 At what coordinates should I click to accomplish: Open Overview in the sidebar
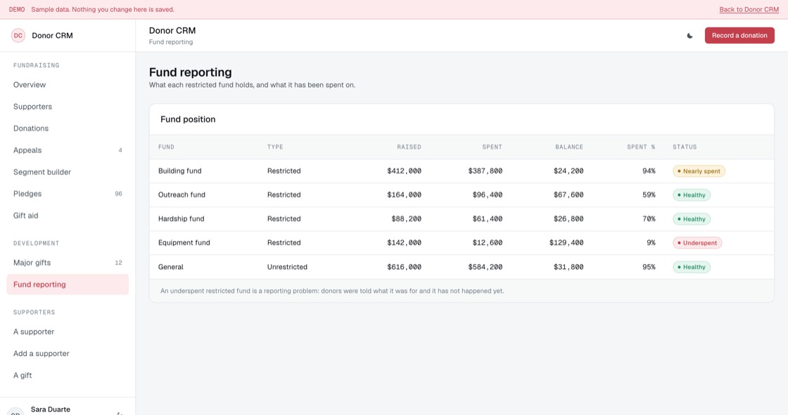pos(68,85)
